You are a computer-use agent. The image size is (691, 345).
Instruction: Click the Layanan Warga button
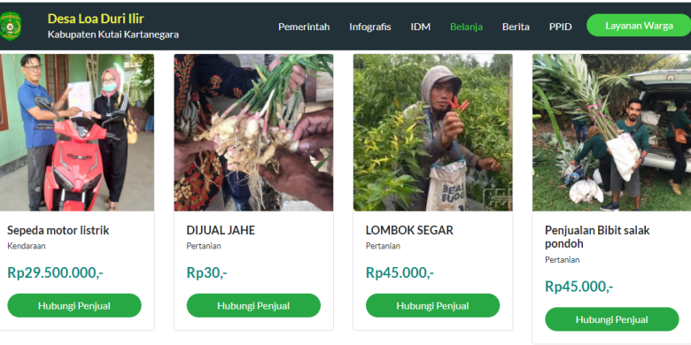point(639,26)
